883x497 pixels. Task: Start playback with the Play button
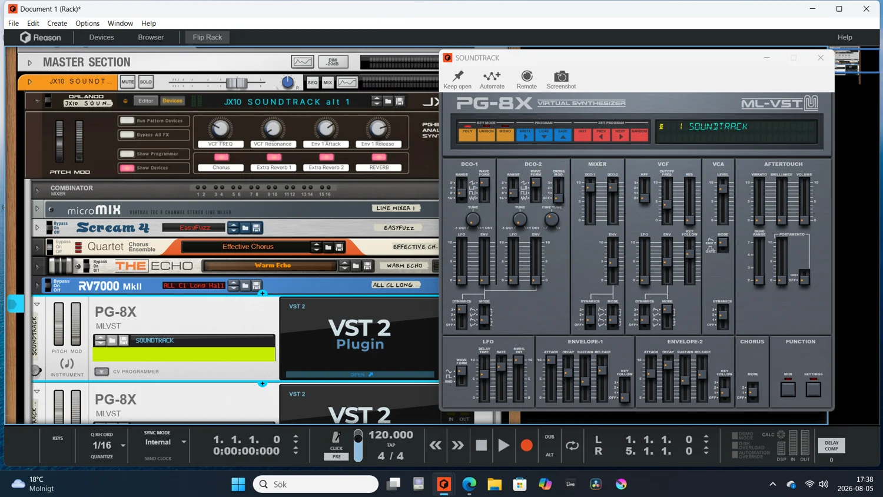(x=503, y=446)
